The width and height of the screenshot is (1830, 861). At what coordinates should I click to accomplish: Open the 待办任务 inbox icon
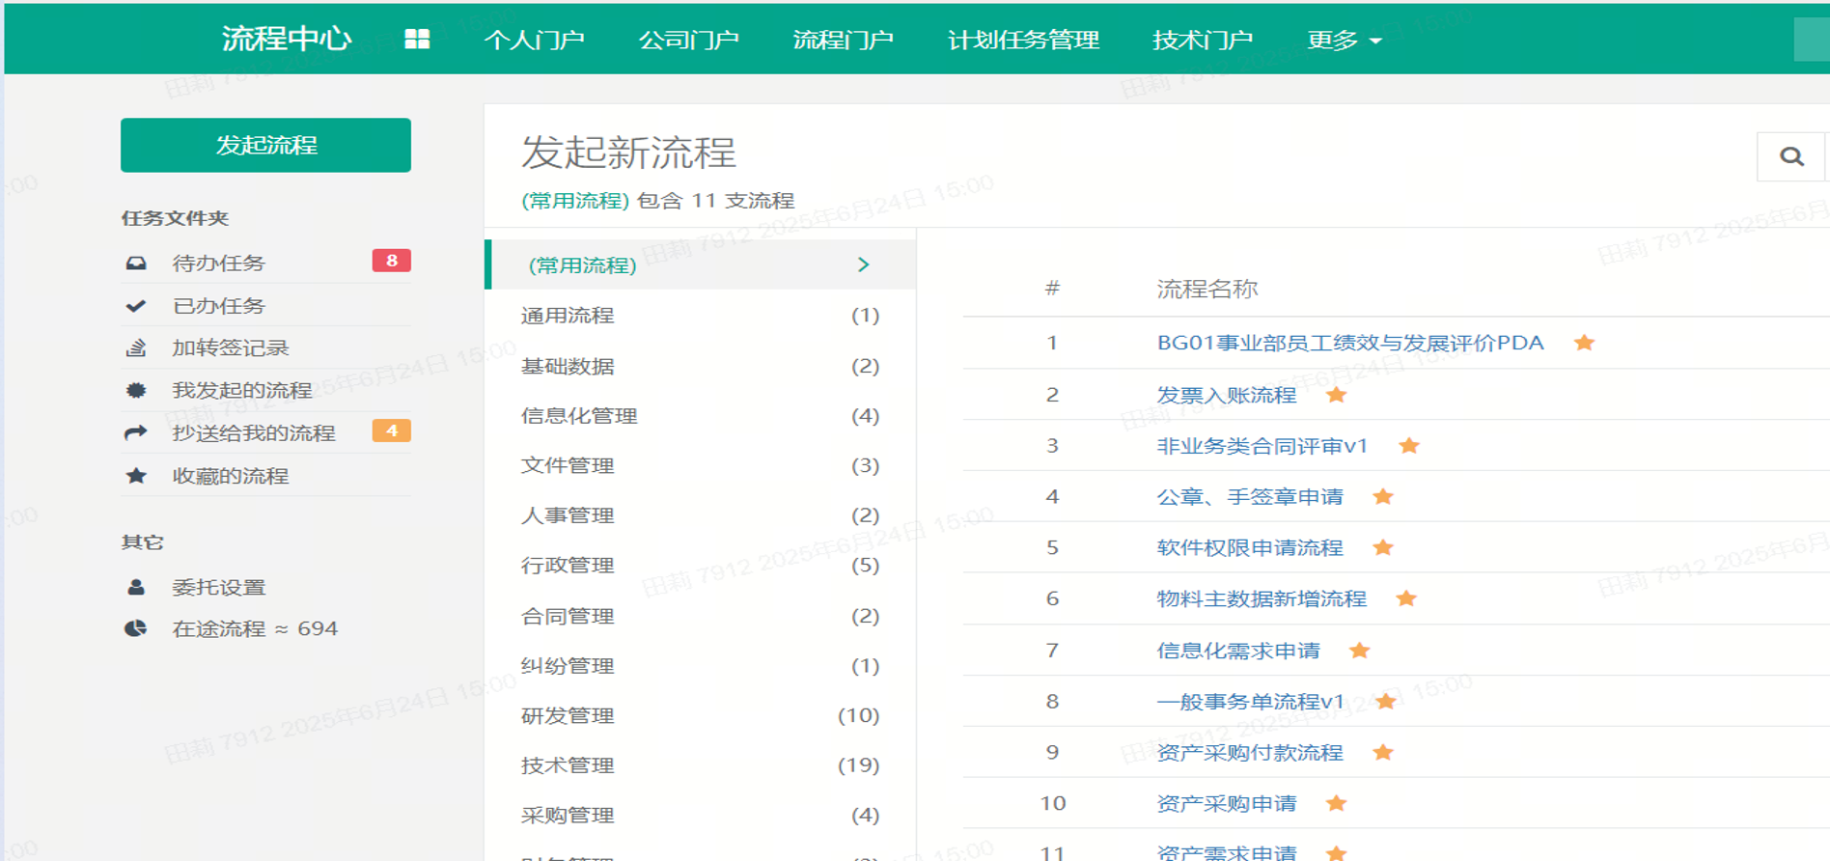[136, 264]
